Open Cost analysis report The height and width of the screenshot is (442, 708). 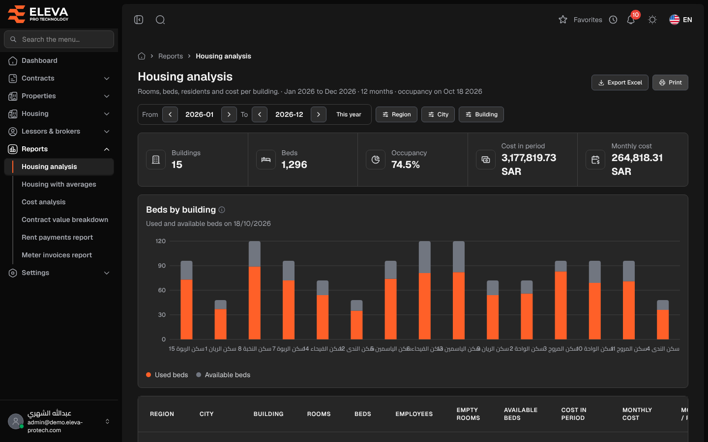click(44, 202)
